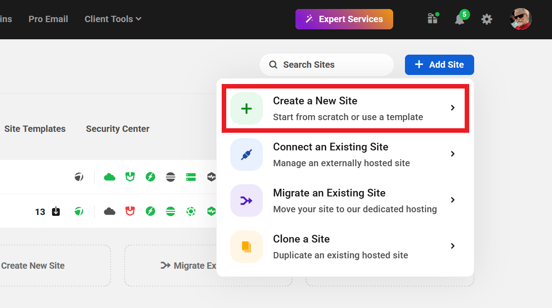Click the Expert Services button
This screenshot has width=552, height=308.
(x=344, y=19)
